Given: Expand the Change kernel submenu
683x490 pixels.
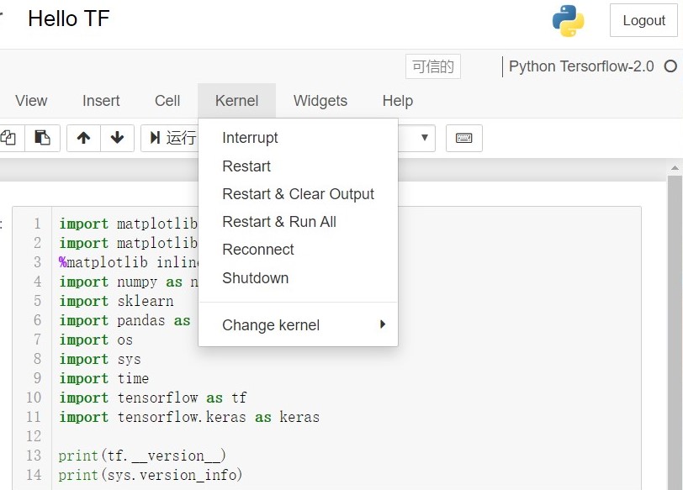Looking at the screenshot, I should point(298,325).
